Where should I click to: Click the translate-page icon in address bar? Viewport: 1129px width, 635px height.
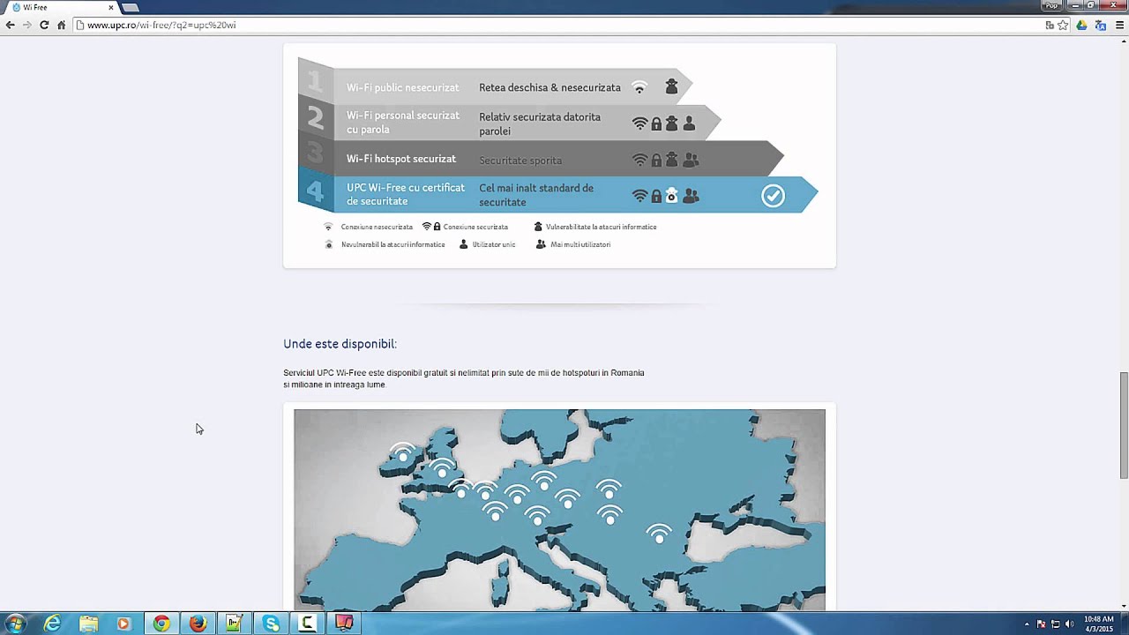(x=1050, y=25)
